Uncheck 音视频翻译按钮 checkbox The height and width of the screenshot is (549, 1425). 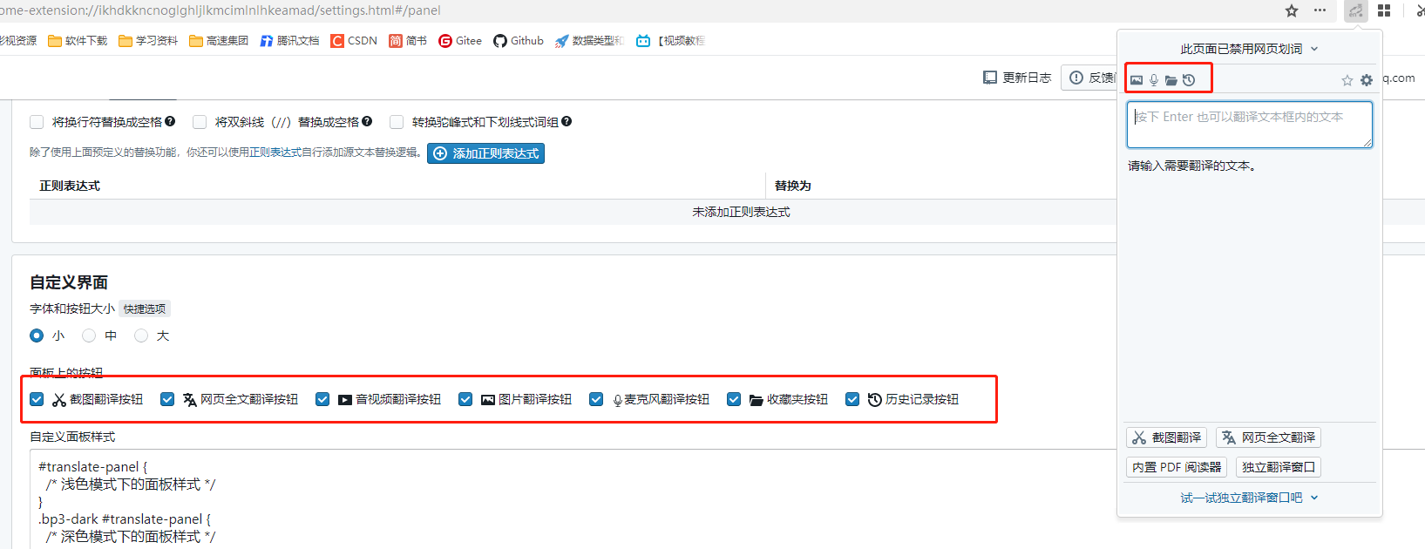322,399
